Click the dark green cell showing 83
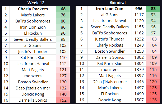Image resolution: width=162 pixels, height=104 pixels. tap(153, 9)
